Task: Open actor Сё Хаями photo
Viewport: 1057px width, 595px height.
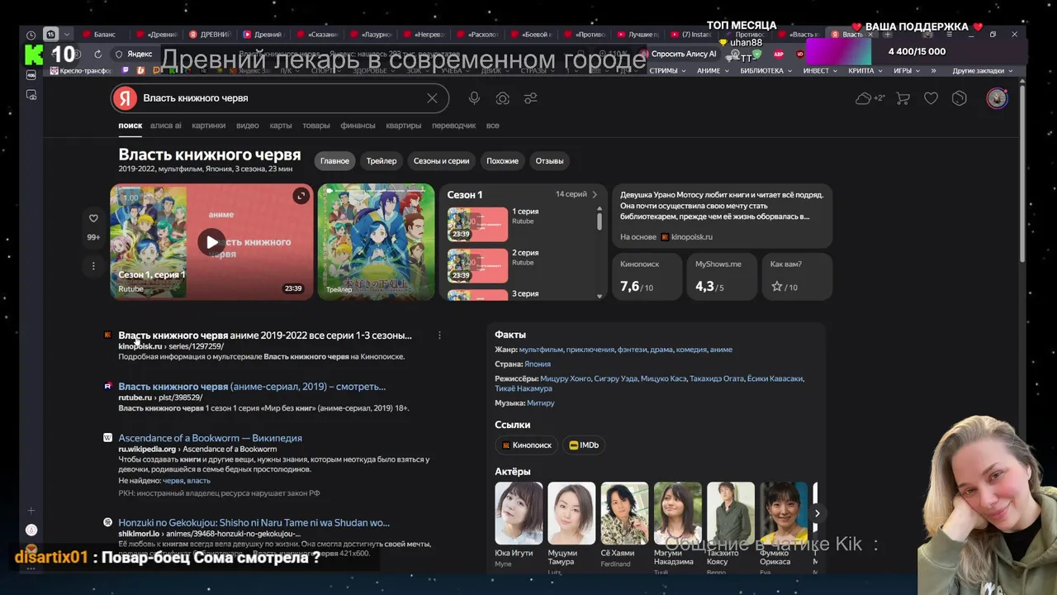Action: pyautogui.click(x=624, y=513)
